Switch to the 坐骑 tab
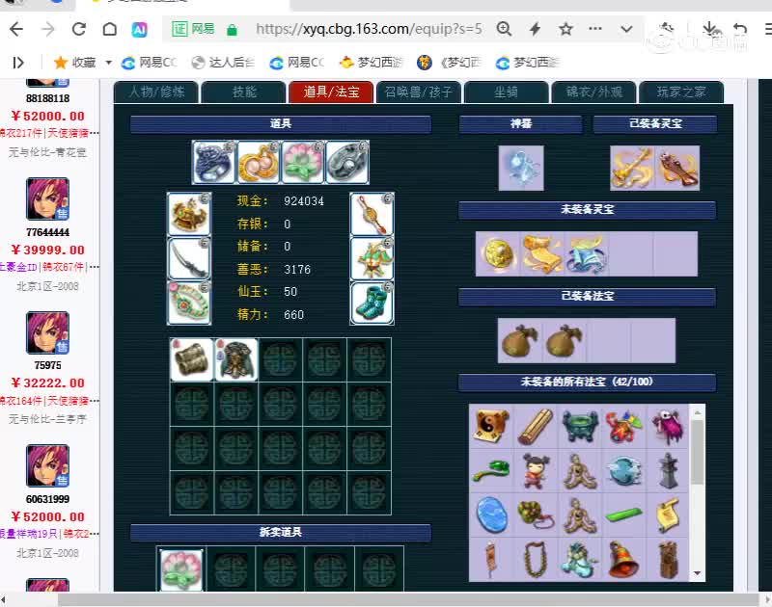 pyautogui.click(x=506, y=92)
